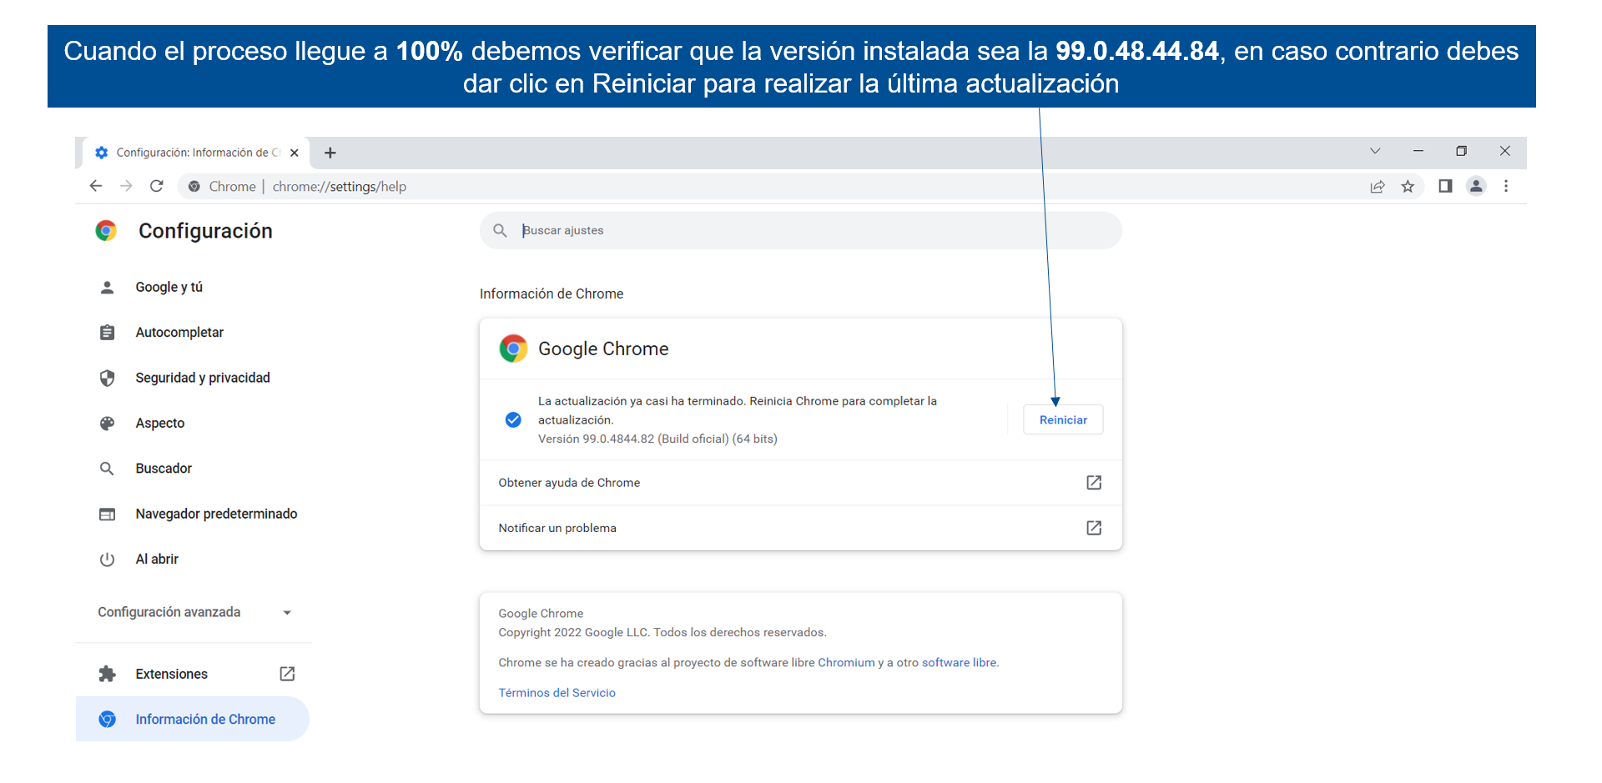Click the share page icon in address bar
Screen dimensions: 1602x783
pyautogui.click(x=1378, y=186)
